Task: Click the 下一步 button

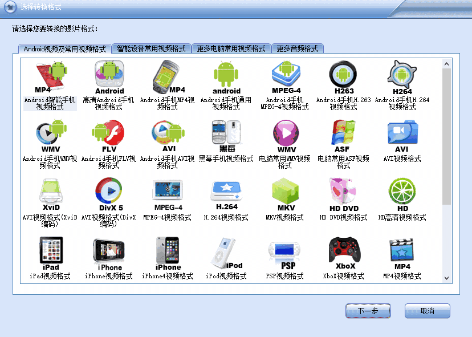Action: 368,311
